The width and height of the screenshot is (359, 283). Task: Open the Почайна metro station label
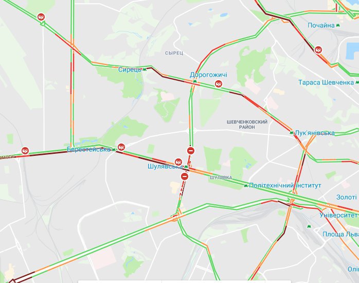pyautogui.click(x=321, y=25)
